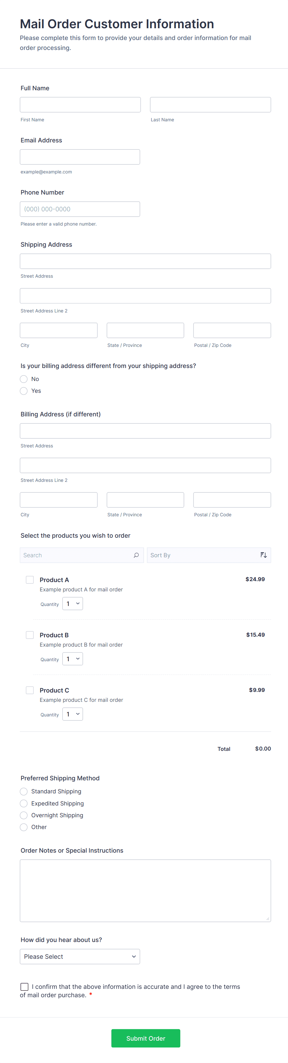Choose Overnight Shipping method
288x1063 pixels.
click(x=24, y=815)
